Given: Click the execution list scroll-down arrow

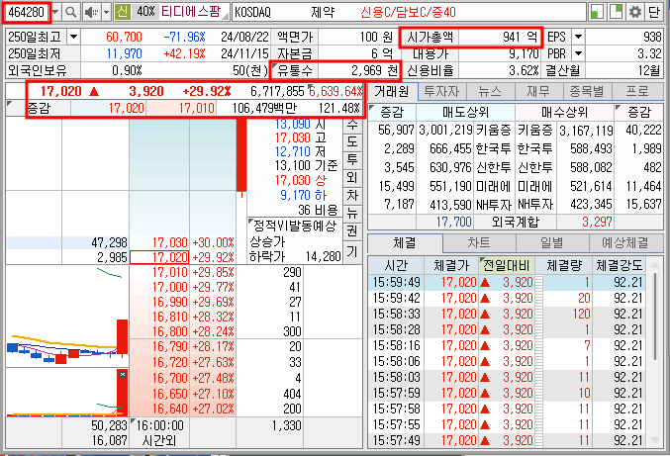Looking at the screenshot, I should (654, 440).
